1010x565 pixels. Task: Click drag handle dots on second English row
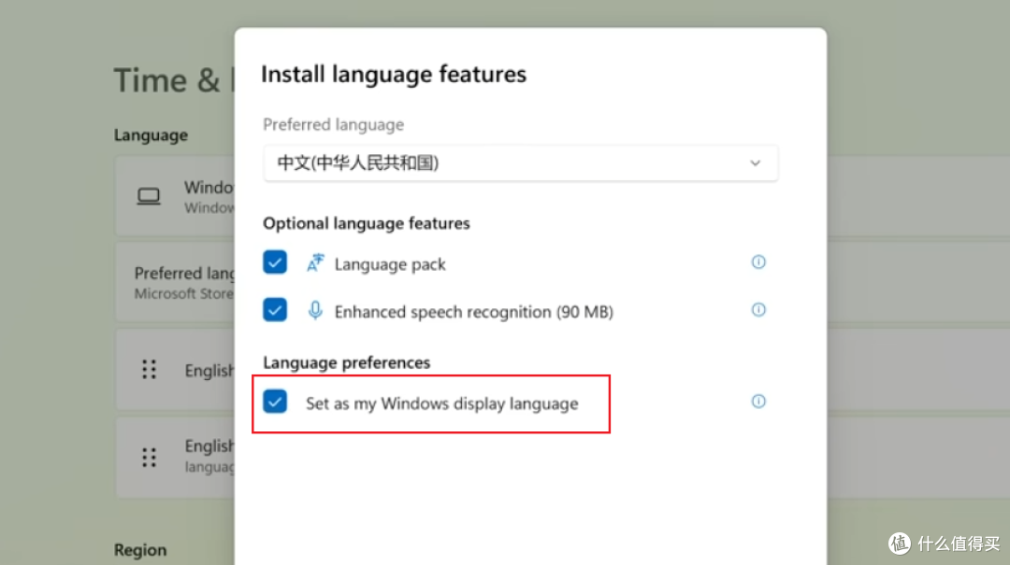coord(149,457)
